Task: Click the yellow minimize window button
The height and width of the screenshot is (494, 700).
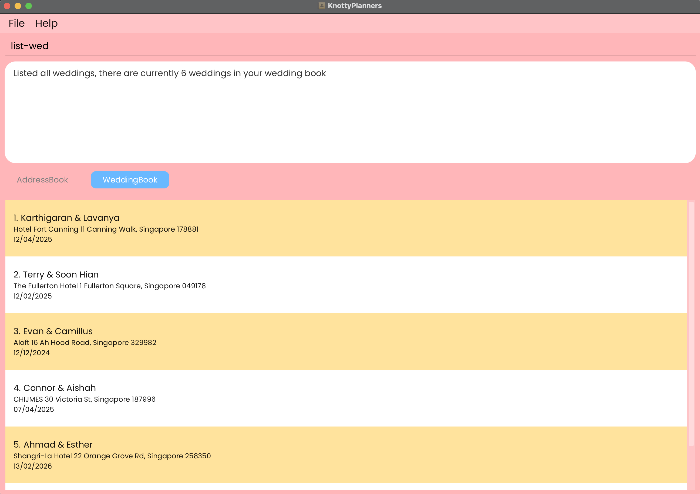Action: 18,6
